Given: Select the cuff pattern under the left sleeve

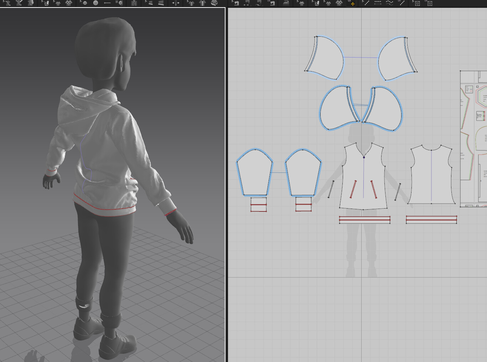Looking at the screenshot, I should click(x=259, y=205).
